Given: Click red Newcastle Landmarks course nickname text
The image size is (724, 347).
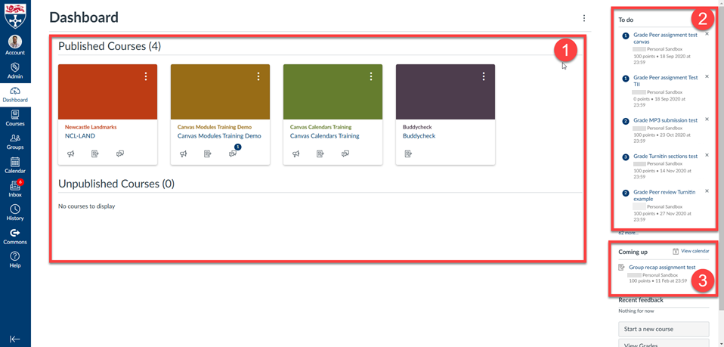Looking at the screenshot, I should (91, 126).
